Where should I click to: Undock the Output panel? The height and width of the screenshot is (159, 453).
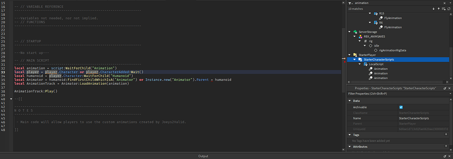point(446,156)
